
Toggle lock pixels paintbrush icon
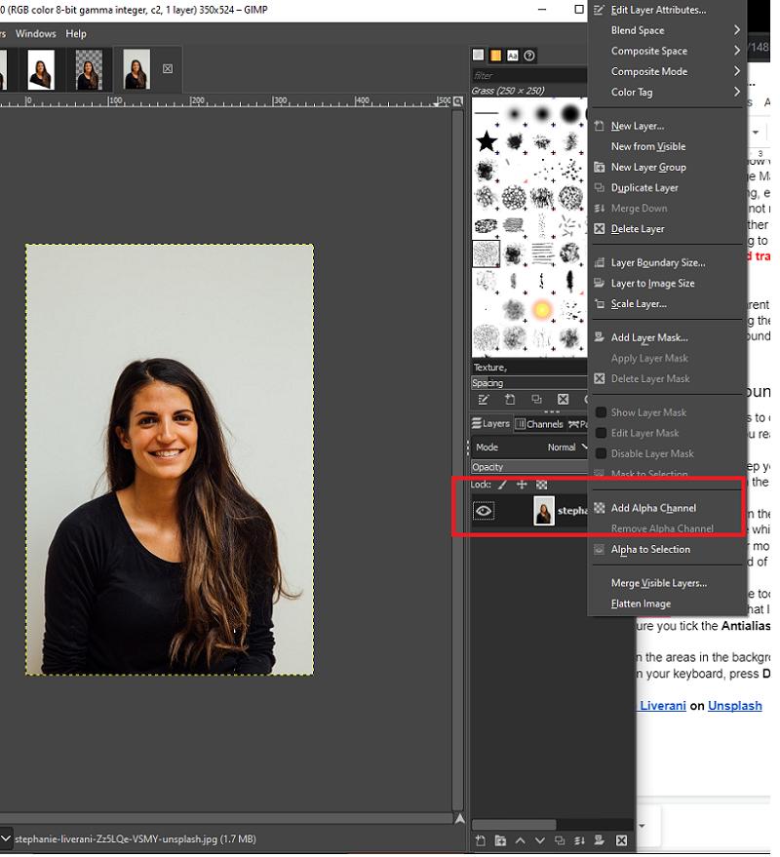[503, 485]
